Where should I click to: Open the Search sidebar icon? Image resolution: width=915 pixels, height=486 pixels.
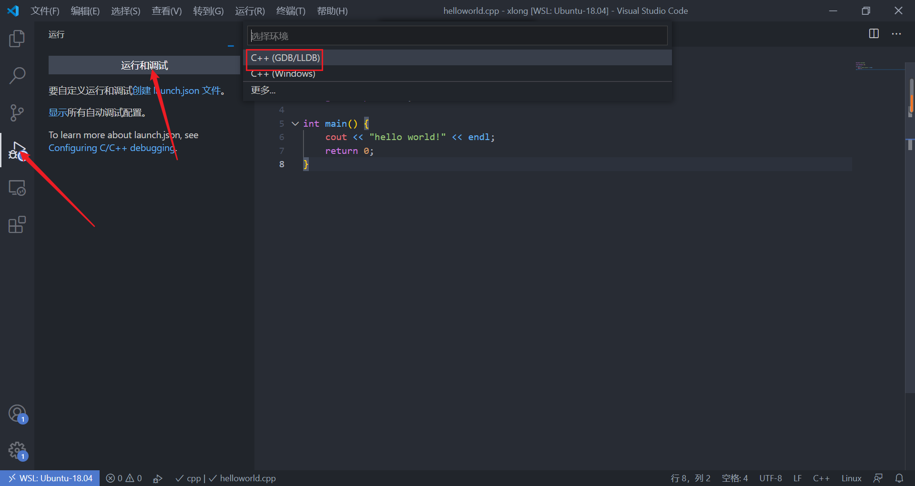[17, 75]
